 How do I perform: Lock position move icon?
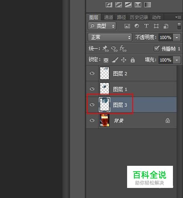pos(123,60)
